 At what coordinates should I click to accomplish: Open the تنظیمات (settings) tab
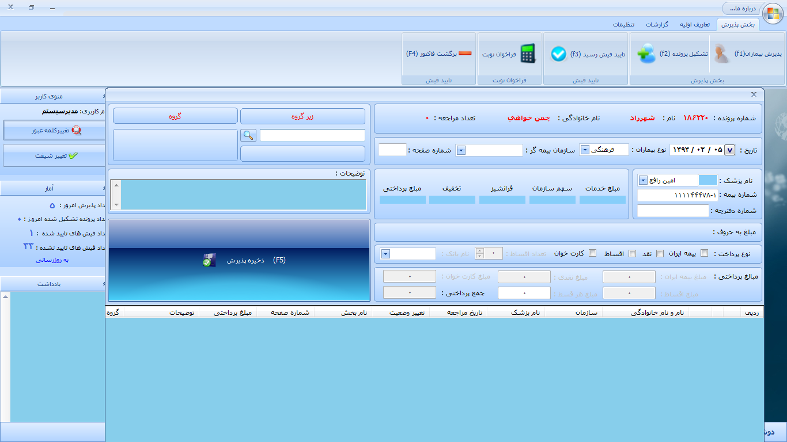(x=623, y=25)
